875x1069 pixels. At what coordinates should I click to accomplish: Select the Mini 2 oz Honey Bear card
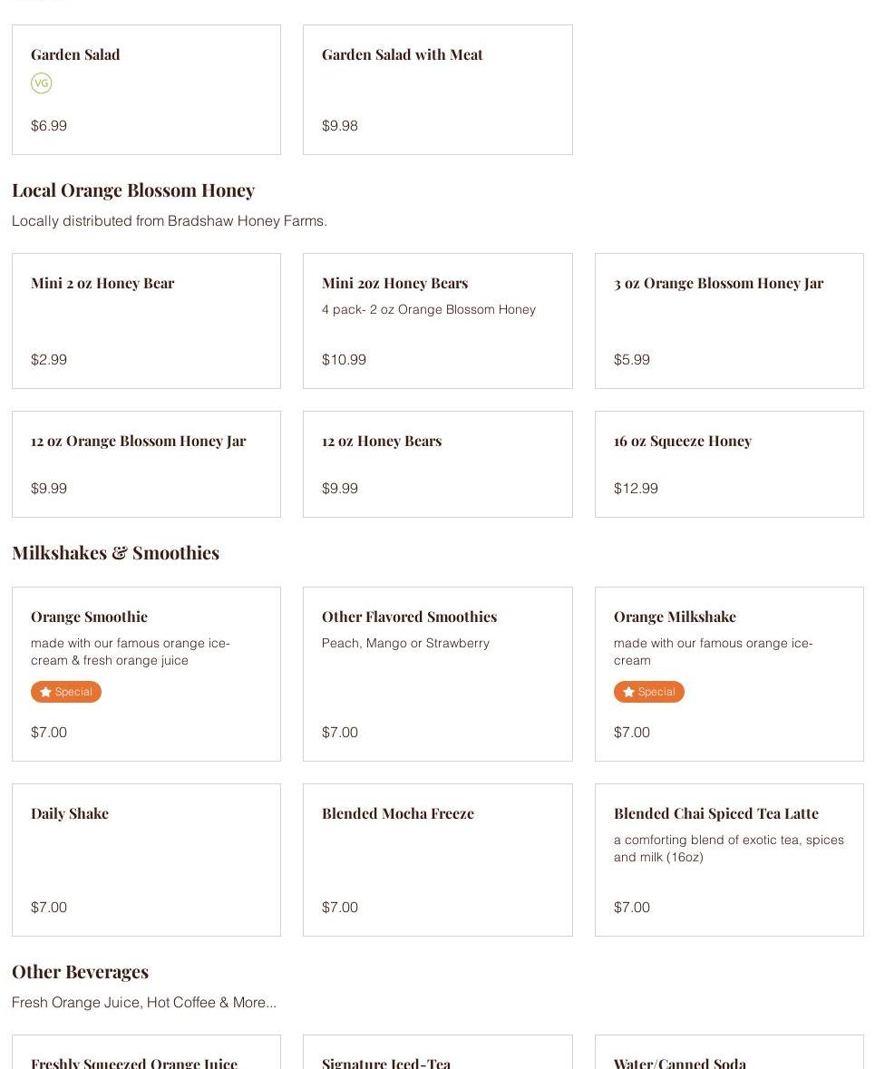(146, 320)
